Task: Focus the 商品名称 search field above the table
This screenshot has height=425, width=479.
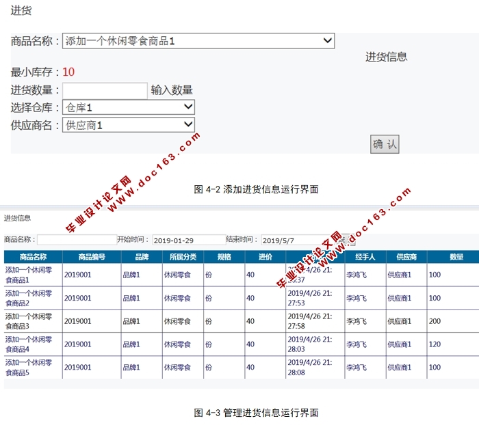Action: [77, 240]
